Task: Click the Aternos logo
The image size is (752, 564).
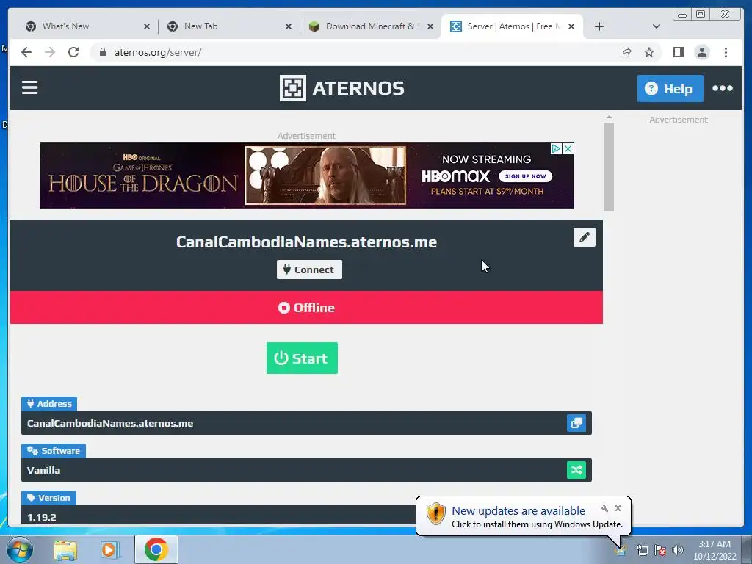Action: tap(342, 88)
